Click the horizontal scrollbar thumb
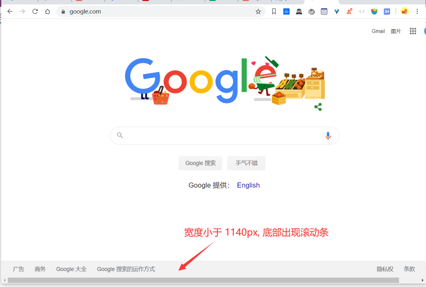This screenshot has width=426, height=287. coord(203,280)
